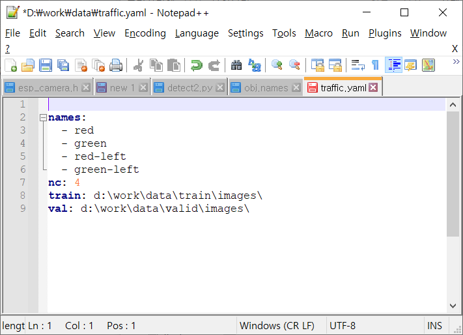This screenshot has width=463, height=335.
Task: Close the traffic.yaml tab
Action: click(x=373, y=87)
